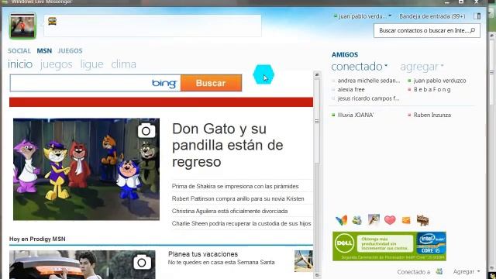
Task: Click the AMIGOS heading
Action: (345, 55)
